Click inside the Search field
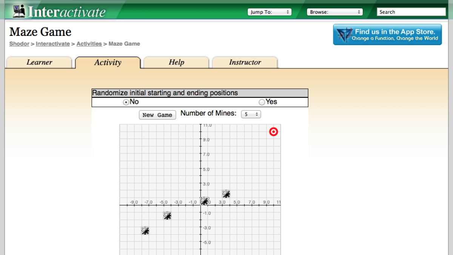Image resolution: width=453 pixels, height=255 pixels. pyautogui.click(x=411, y=12)
